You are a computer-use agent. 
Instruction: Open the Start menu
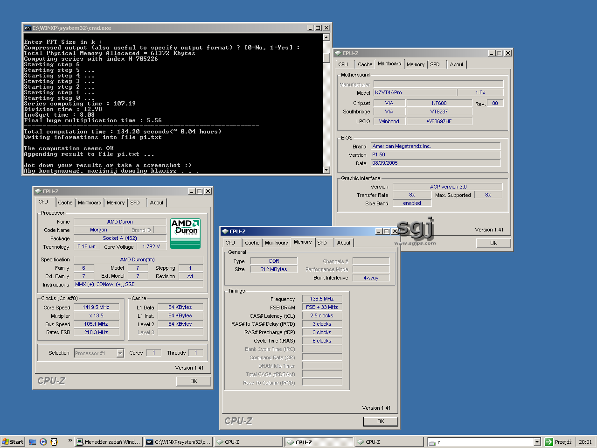pos(13,442)
